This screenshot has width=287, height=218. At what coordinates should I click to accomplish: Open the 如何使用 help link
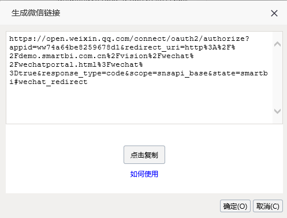(144, 174)
